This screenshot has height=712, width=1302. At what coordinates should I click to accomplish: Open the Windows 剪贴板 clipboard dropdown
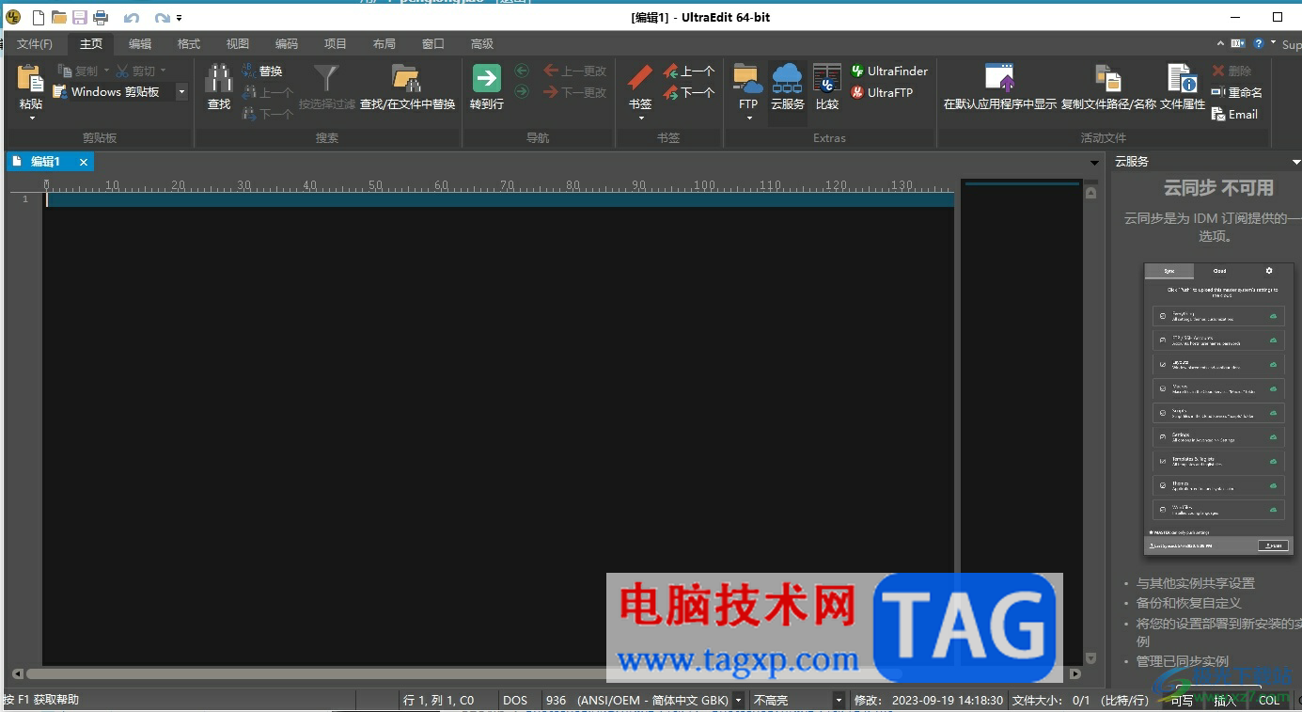click(x=181, y=92)
